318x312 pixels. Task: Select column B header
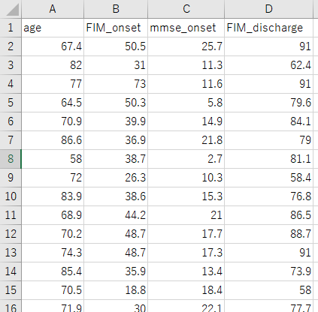coord(116,9)
